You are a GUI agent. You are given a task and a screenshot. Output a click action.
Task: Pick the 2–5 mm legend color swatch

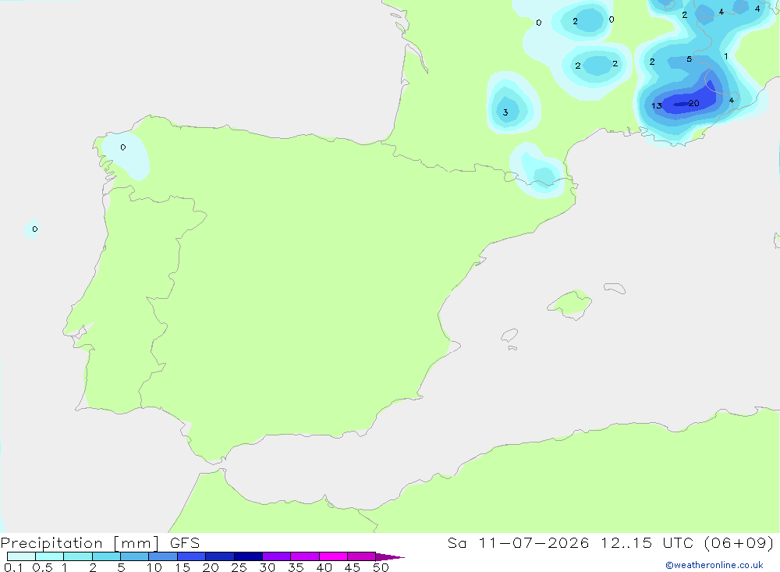tap(106, 556)
